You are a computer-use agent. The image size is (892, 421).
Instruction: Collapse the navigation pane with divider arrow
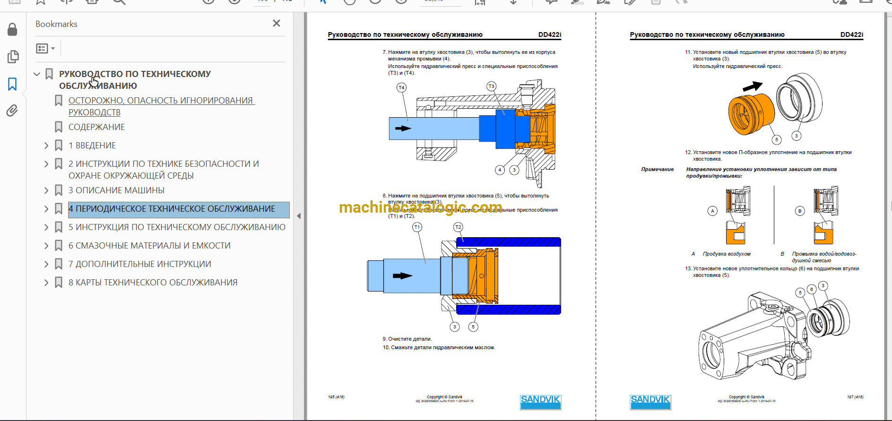pyautogui.click(x=299, y=216)
